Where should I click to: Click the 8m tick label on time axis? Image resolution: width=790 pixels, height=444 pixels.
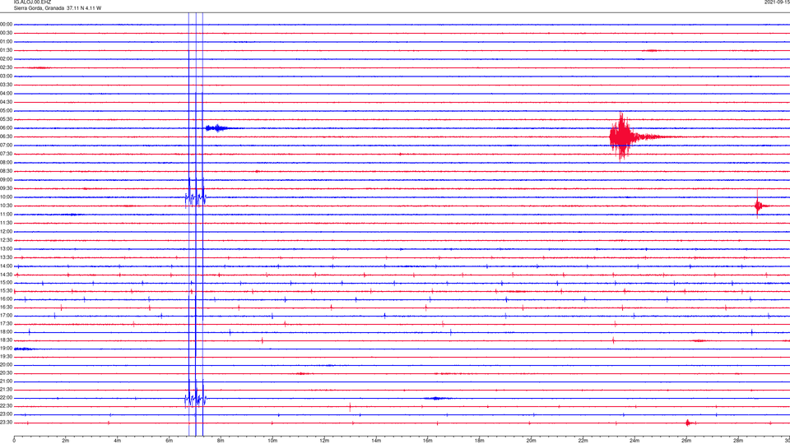[221, 441]
